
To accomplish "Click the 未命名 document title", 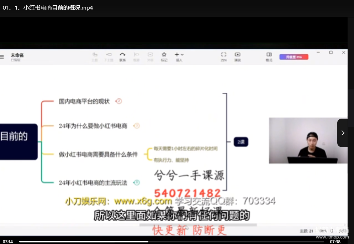I will coord(17,55).
